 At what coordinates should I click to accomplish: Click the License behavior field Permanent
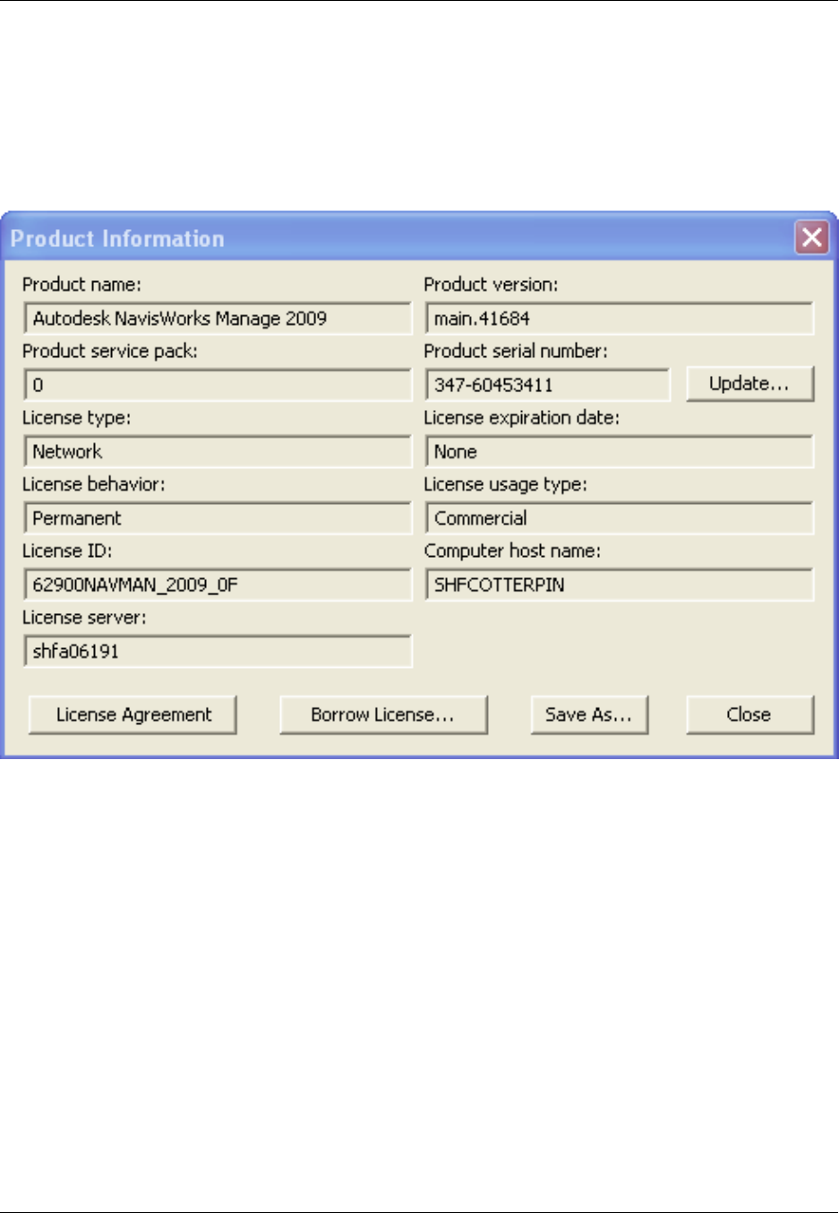218,517
